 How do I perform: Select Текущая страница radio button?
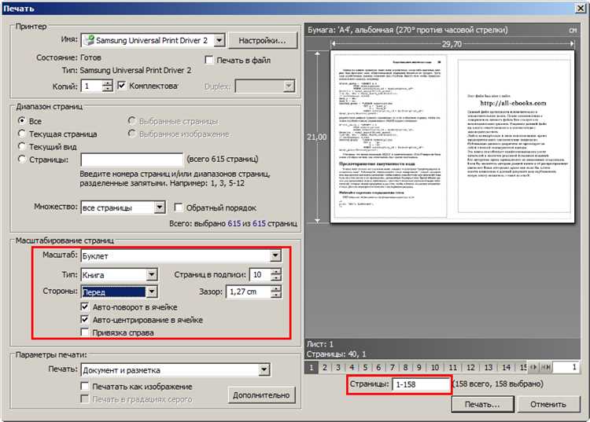click(x=22, y=134)
